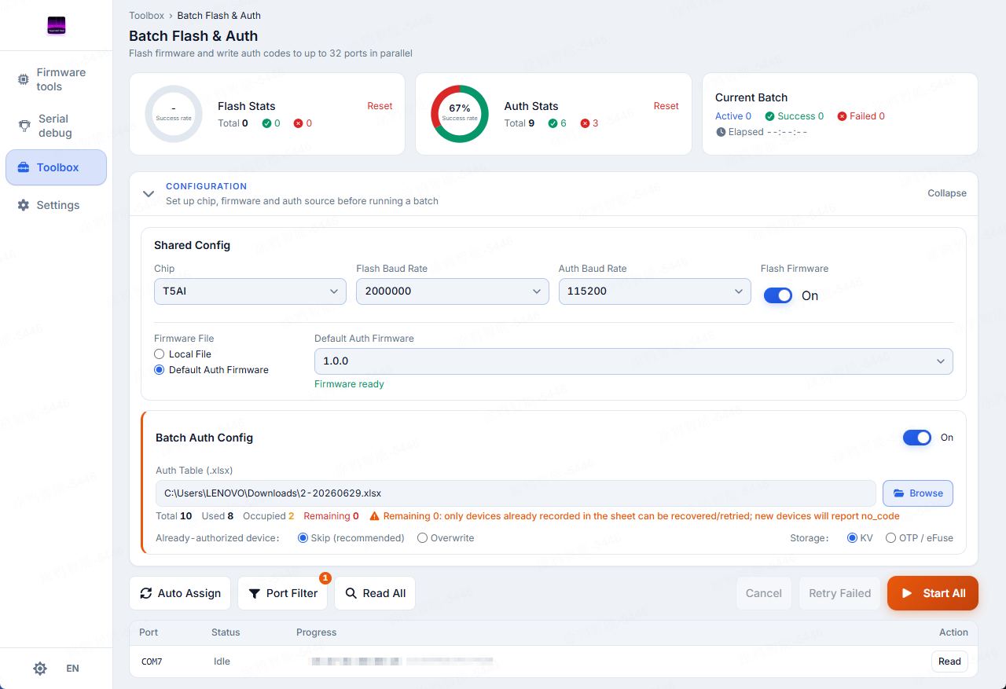Click the Port Filter funnel icon
Screen dimensions: 1006x689
[x=255, y=593]
